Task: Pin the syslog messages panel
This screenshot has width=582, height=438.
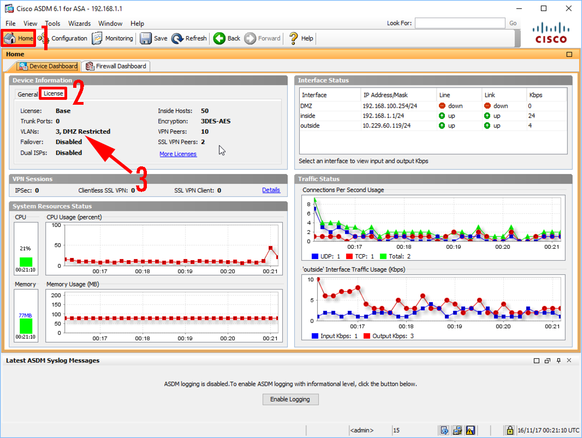Action: [x=559, y=361]
